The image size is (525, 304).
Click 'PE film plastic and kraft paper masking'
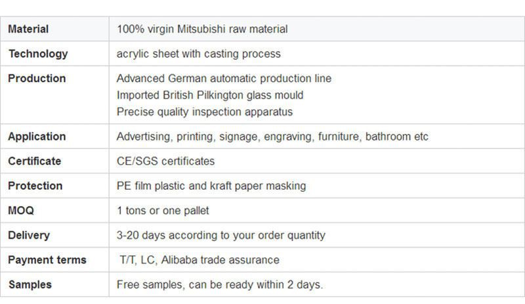point(211,186)
